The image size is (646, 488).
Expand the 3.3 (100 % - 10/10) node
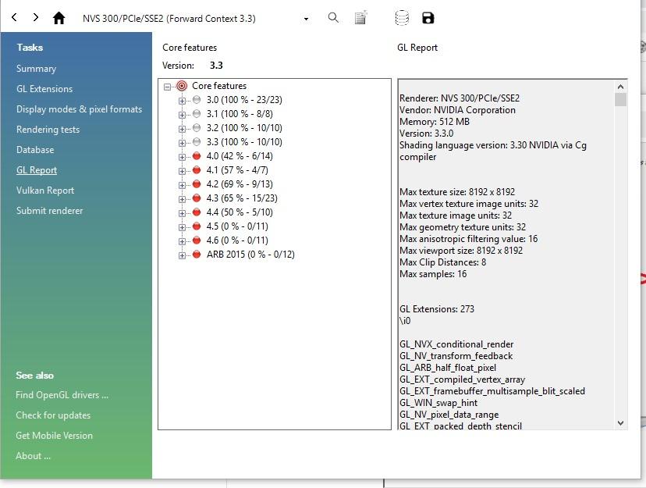click(182, 142)
